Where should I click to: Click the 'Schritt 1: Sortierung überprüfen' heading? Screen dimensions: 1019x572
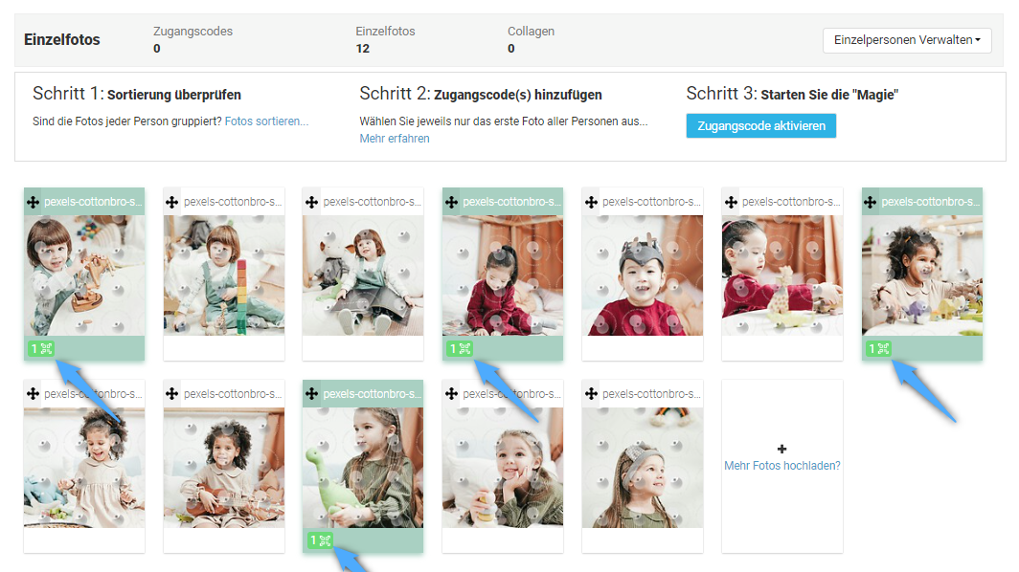[x=136, y=94]
